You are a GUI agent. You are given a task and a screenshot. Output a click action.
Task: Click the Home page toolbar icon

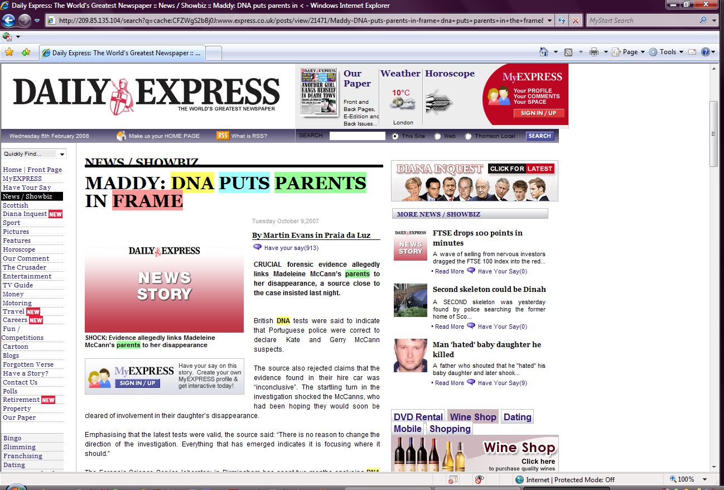point(544,52)
